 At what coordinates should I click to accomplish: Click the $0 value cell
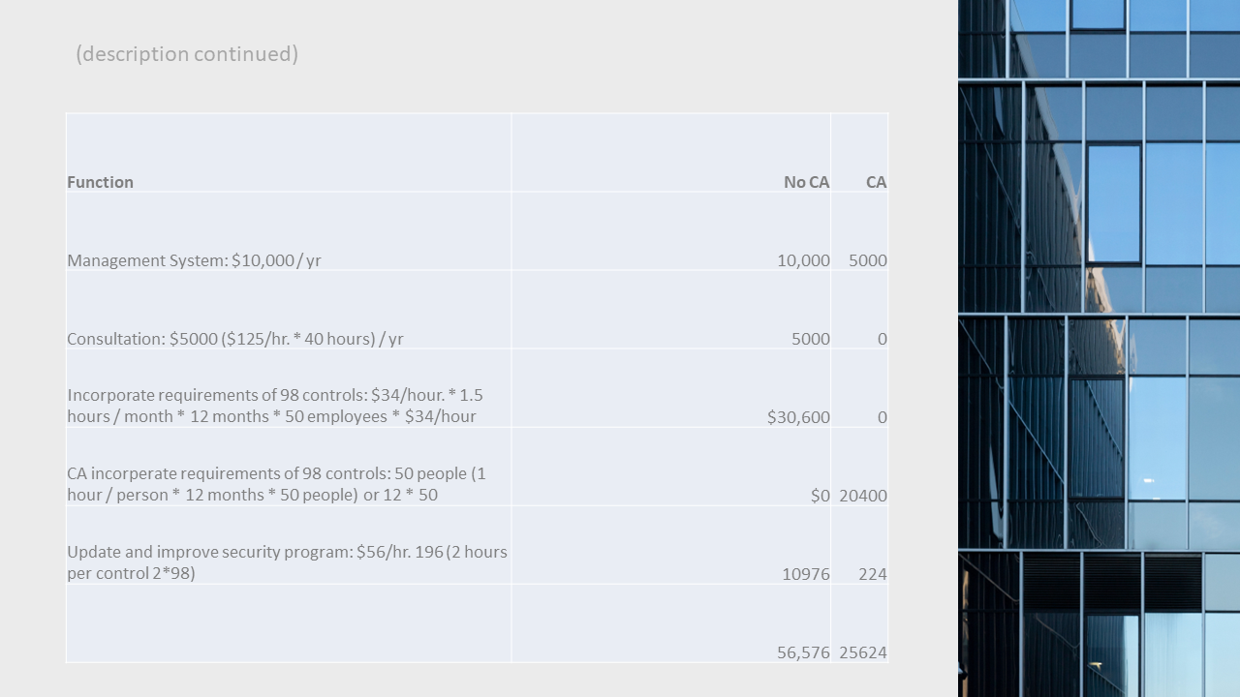pos(820,496)
